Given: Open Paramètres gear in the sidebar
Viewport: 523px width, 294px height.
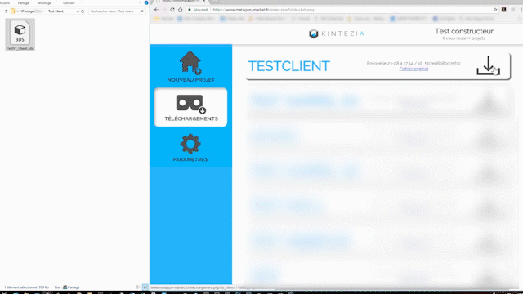Looking at the screenshot, I should pyautogui.click(x=190, y=148).
